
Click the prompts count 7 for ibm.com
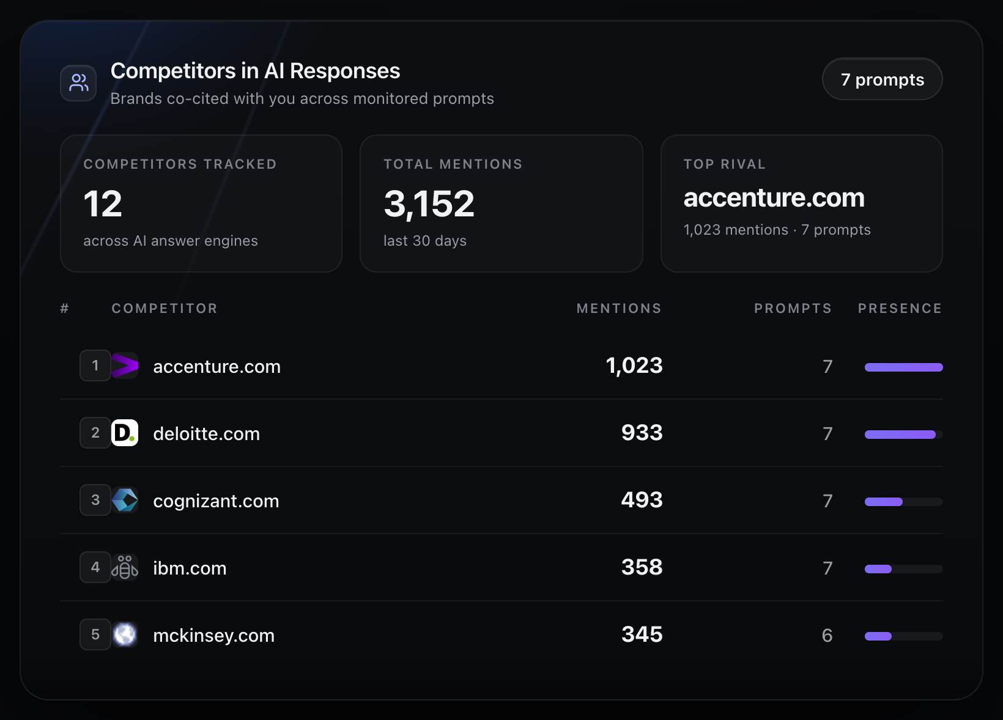[827, 568]
